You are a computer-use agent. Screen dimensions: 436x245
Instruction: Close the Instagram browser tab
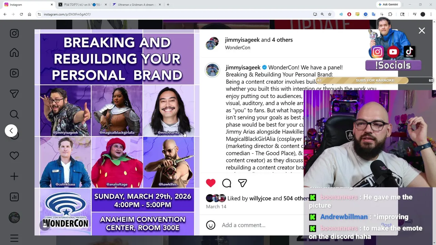tap(52, 5)
